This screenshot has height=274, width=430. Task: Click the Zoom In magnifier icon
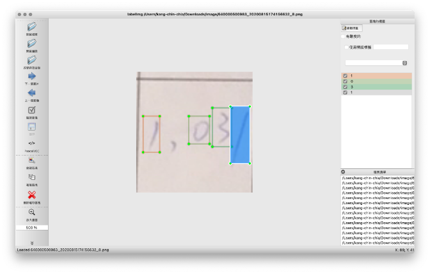click(31, 212)
